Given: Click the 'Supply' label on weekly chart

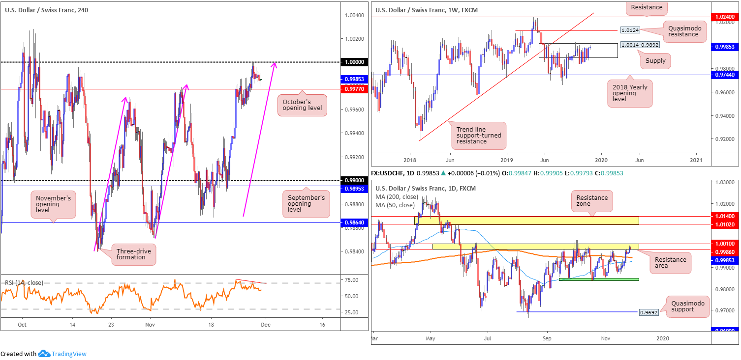Looking at the screenshot, I should click(655, 61).
